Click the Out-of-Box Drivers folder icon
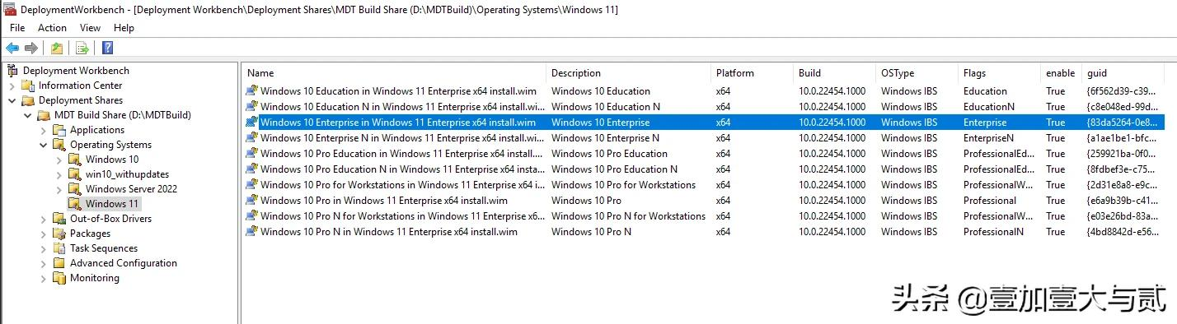Image resolution: width=1177 pixels, height=324 pixels. pos(59,219)
